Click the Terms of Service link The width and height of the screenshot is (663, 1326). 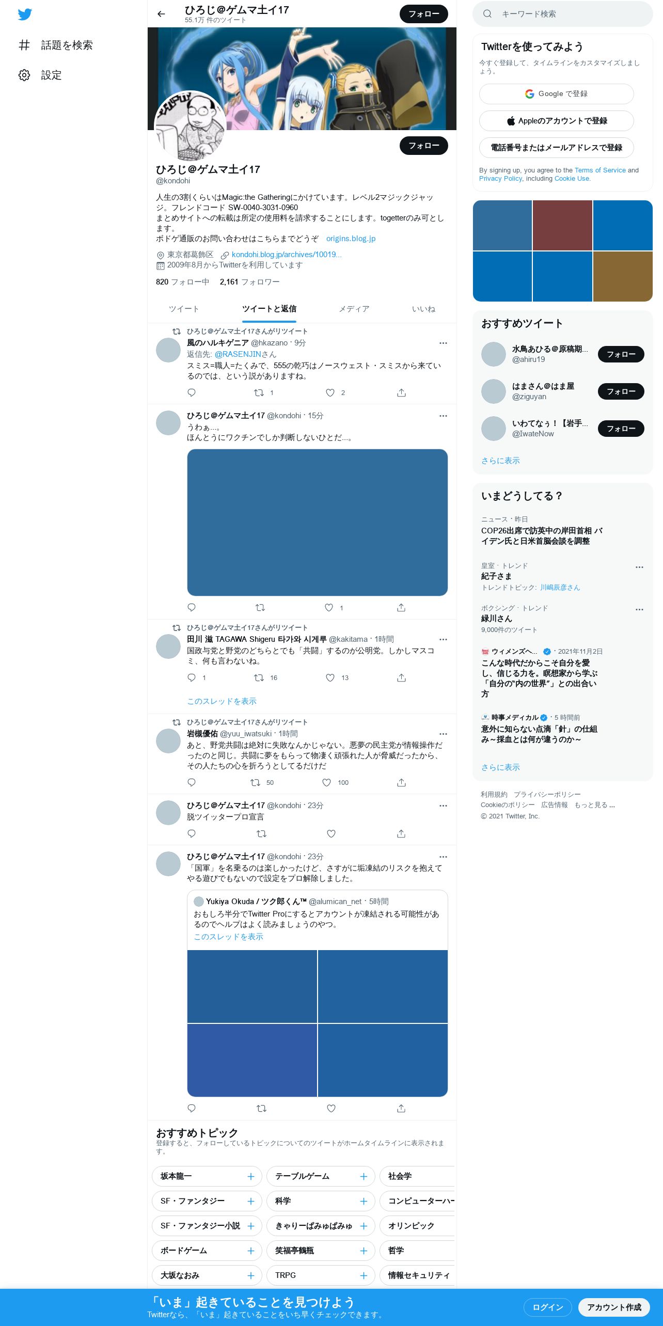tap(600, 170)
